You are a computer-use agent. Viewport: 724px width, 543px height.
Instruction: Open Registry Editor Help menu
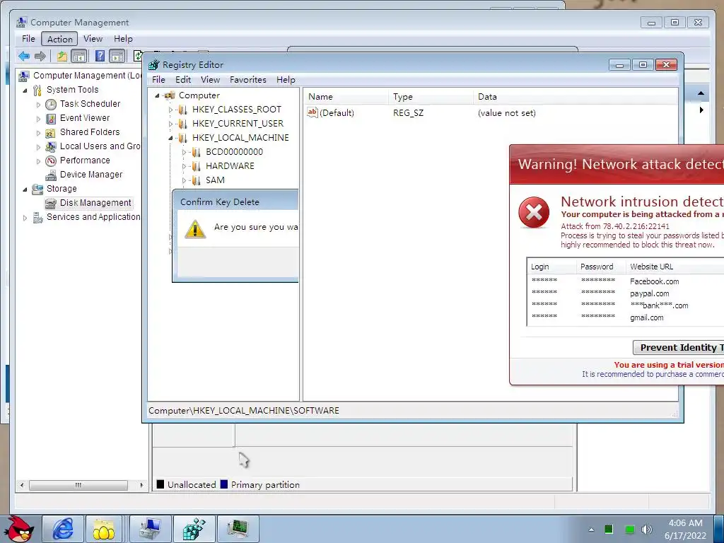[286, 79]
